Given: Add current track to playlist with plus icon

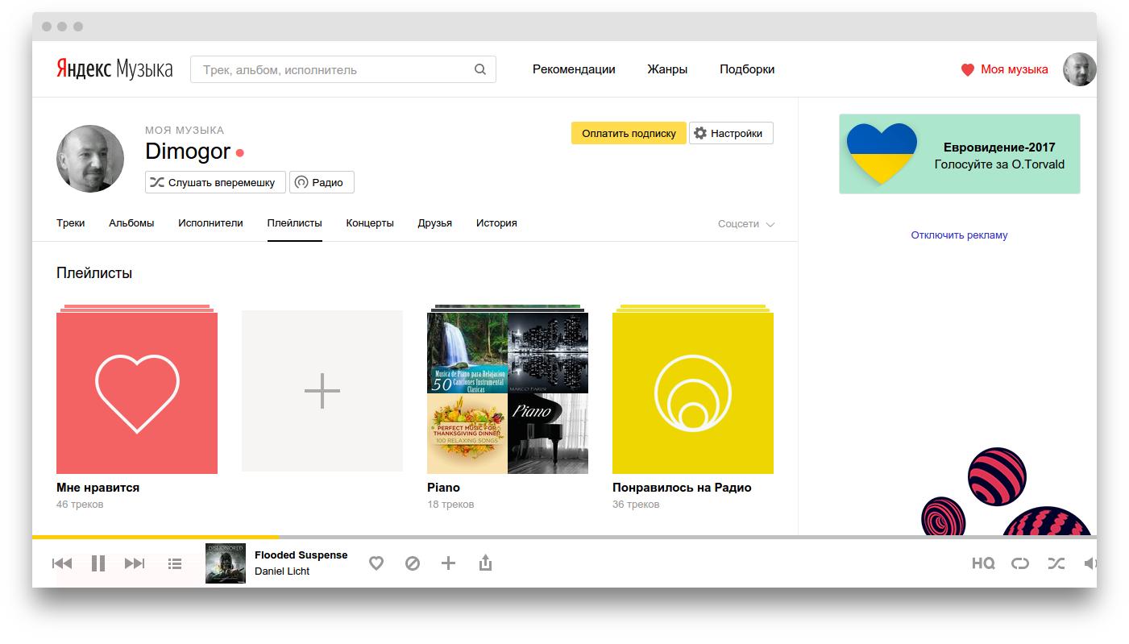Looking at the screenshot, I should (449, 563).
